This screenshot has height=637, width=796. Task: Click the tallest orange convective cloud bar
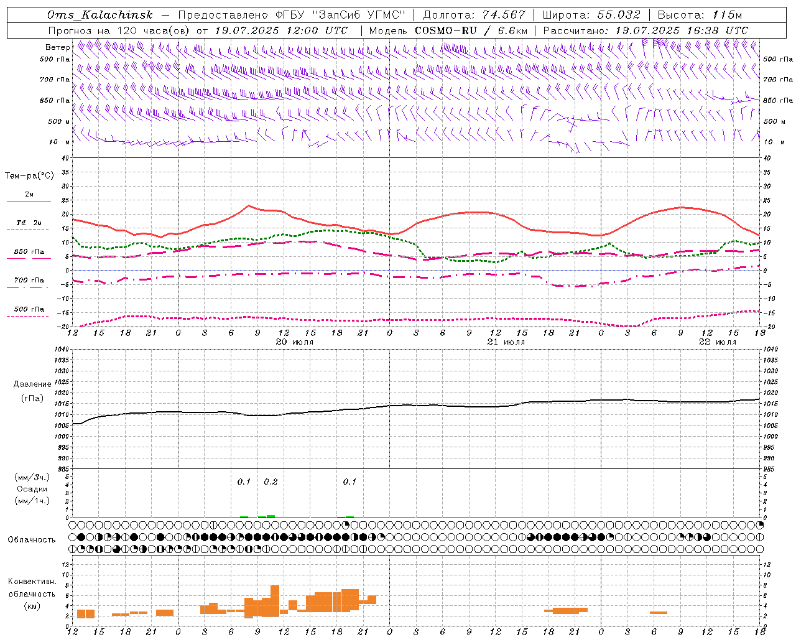coord(275,601)
